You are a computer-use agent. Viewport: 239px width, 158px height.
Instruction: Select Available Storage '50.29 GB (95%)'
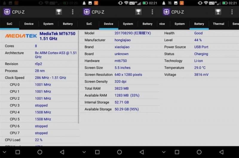coord(127,109)
